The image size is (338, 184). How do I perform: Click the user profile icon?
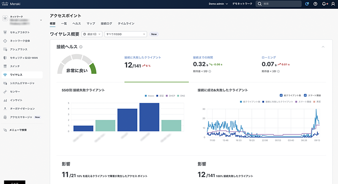(x=332, y=4)
